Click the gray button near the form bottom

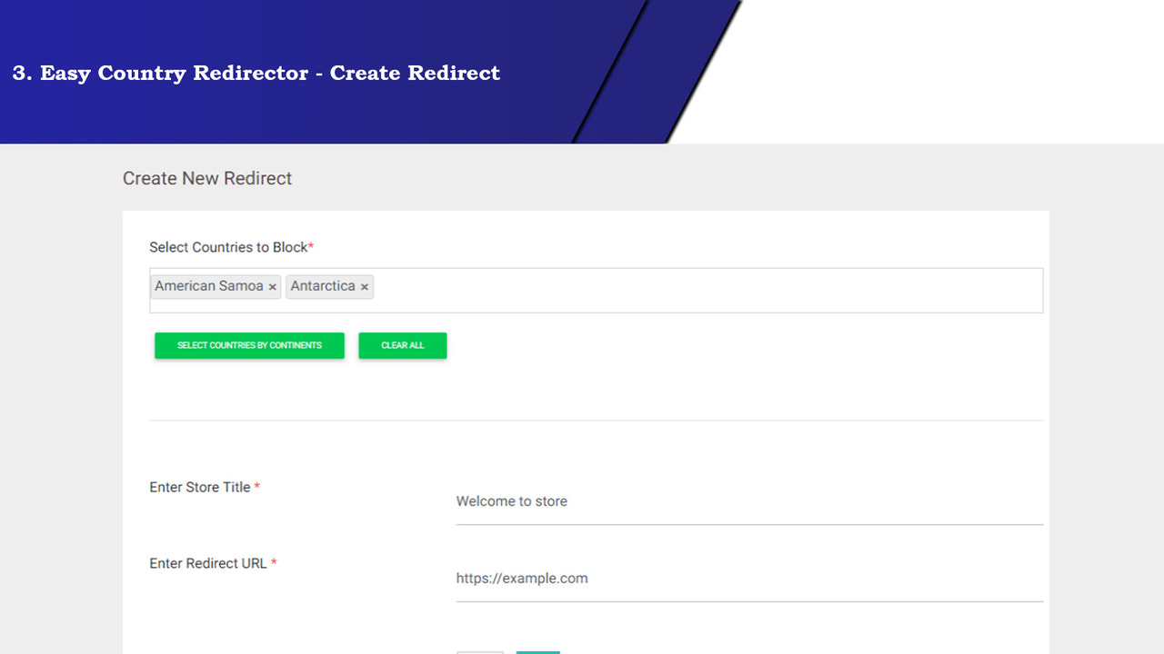(x=479, y=652)
